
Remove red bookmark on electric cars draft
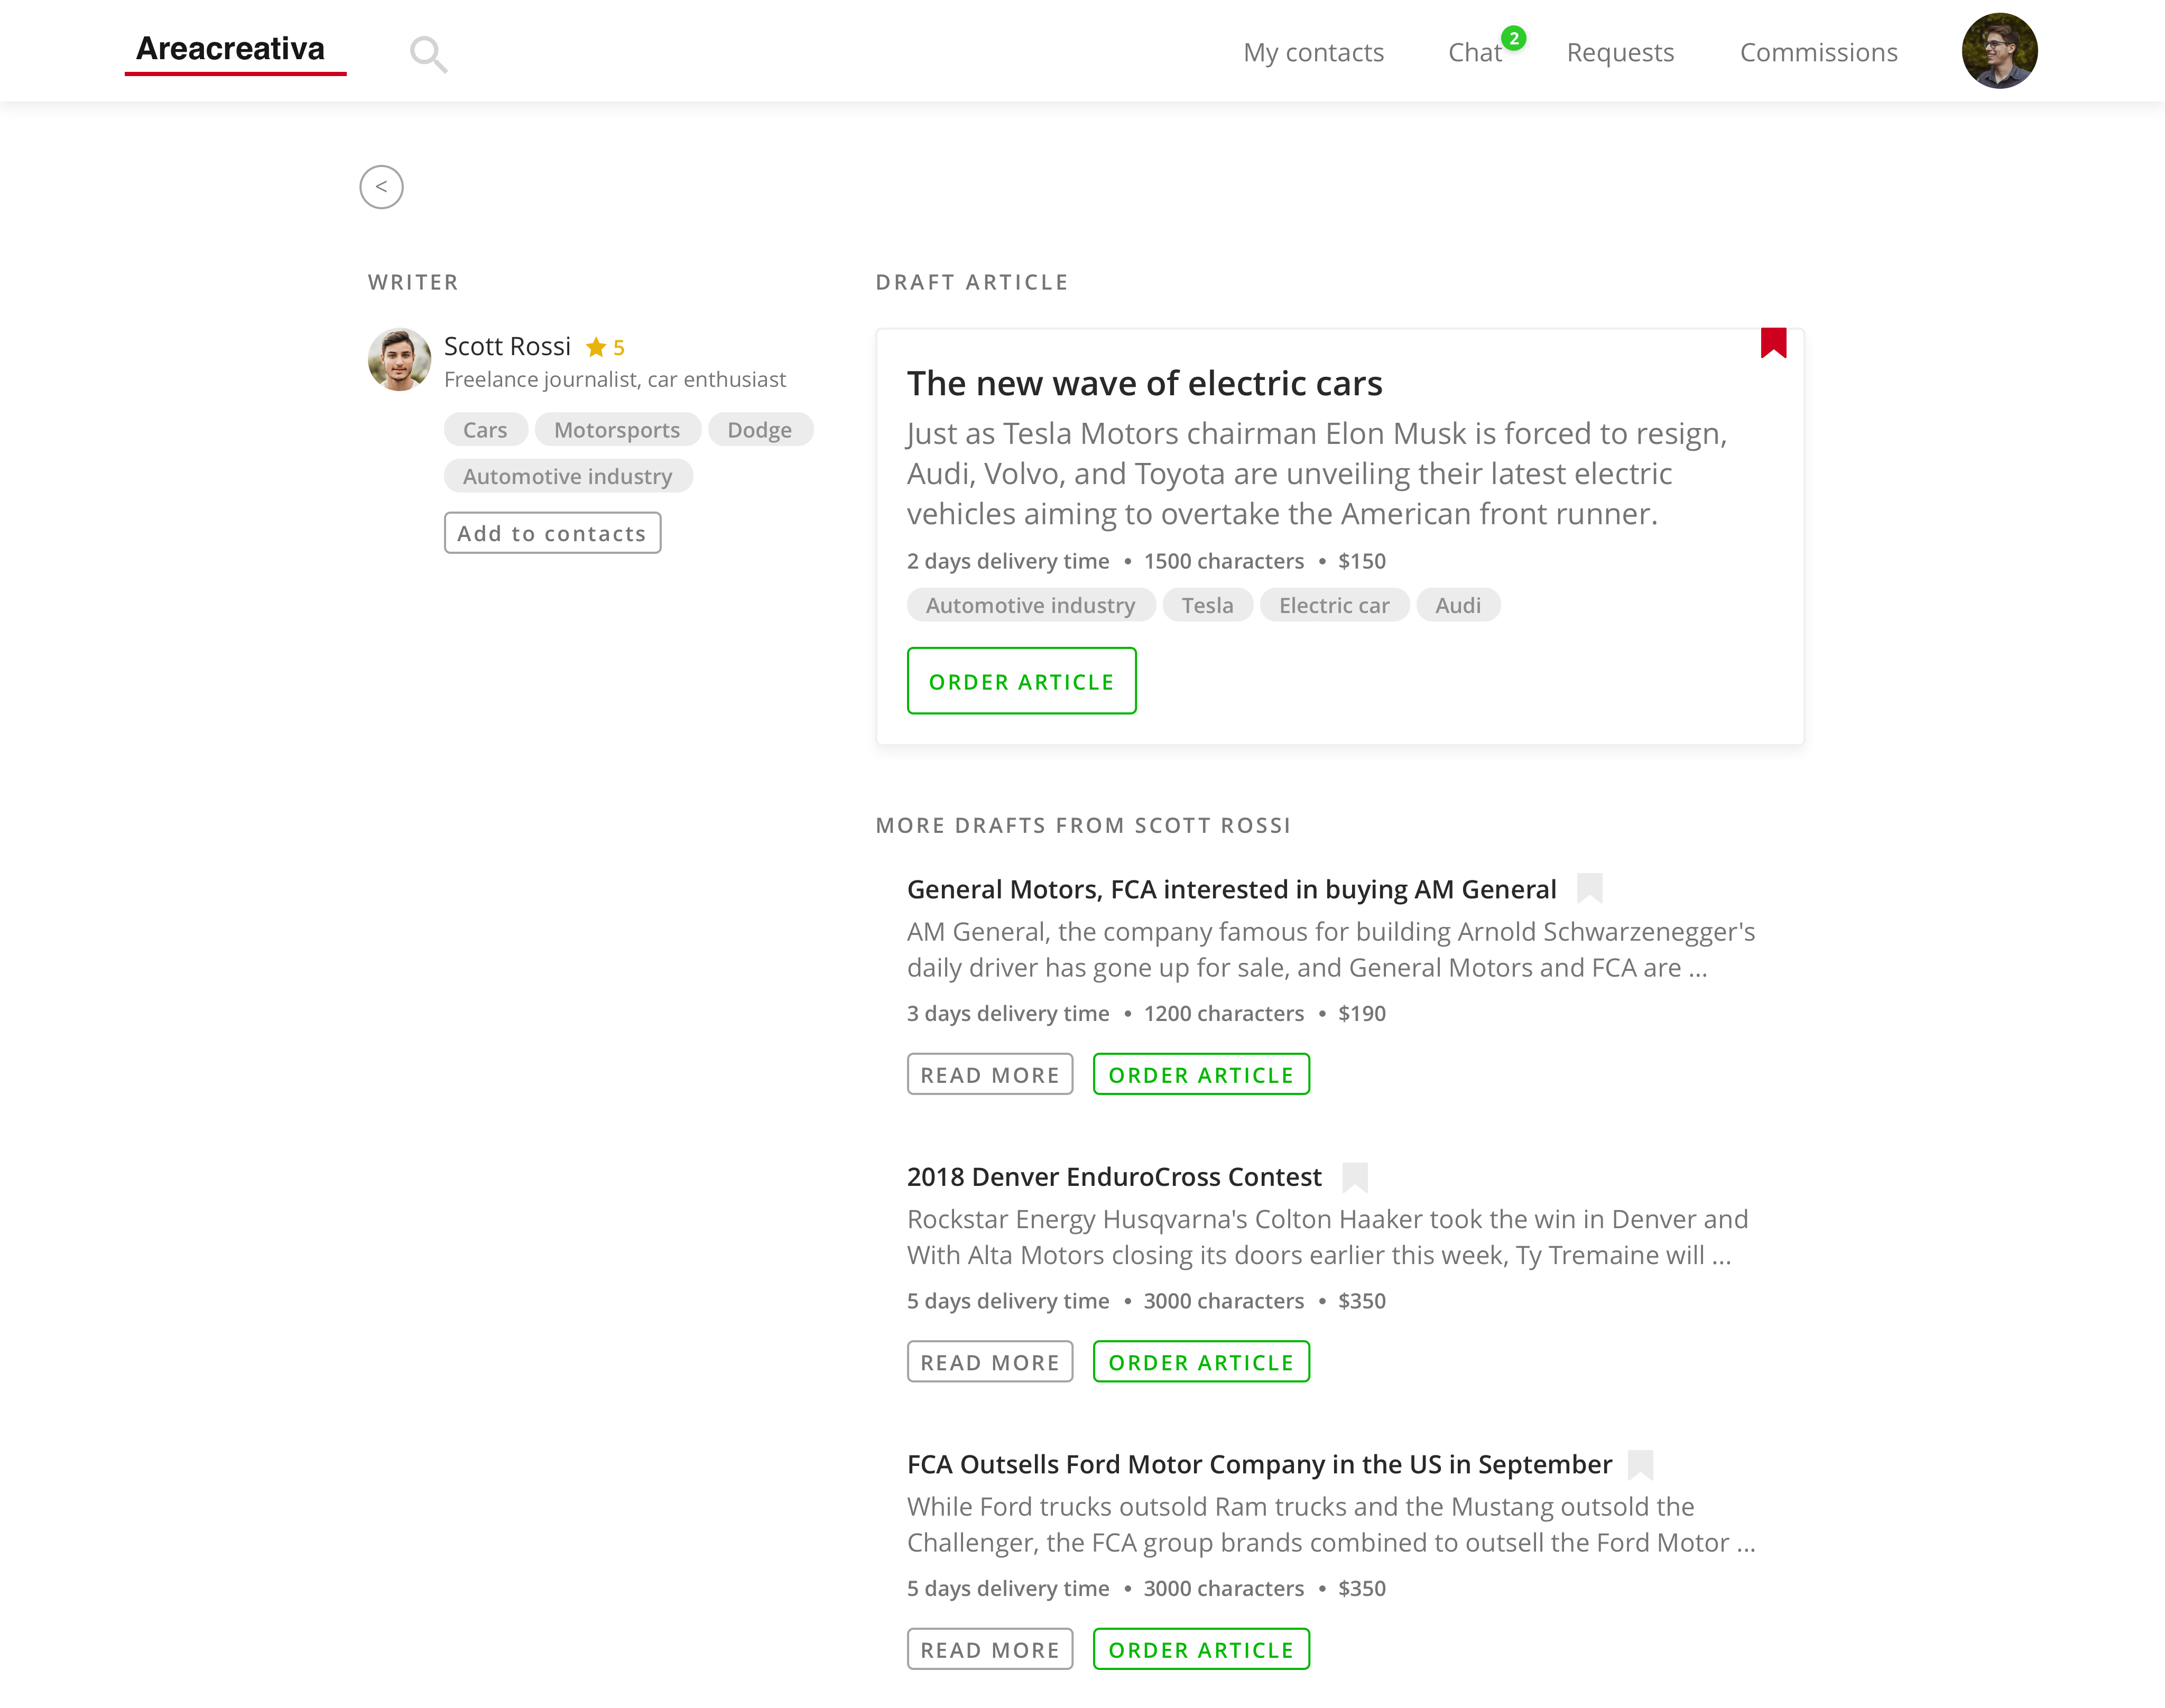tap(1773, 342)
